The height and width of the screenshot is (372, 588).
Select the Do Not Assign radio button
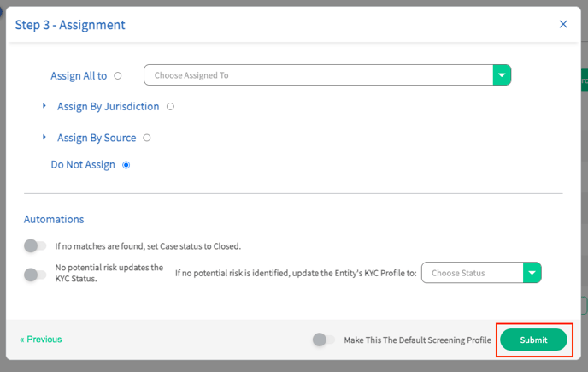click(x=126, y=165)
